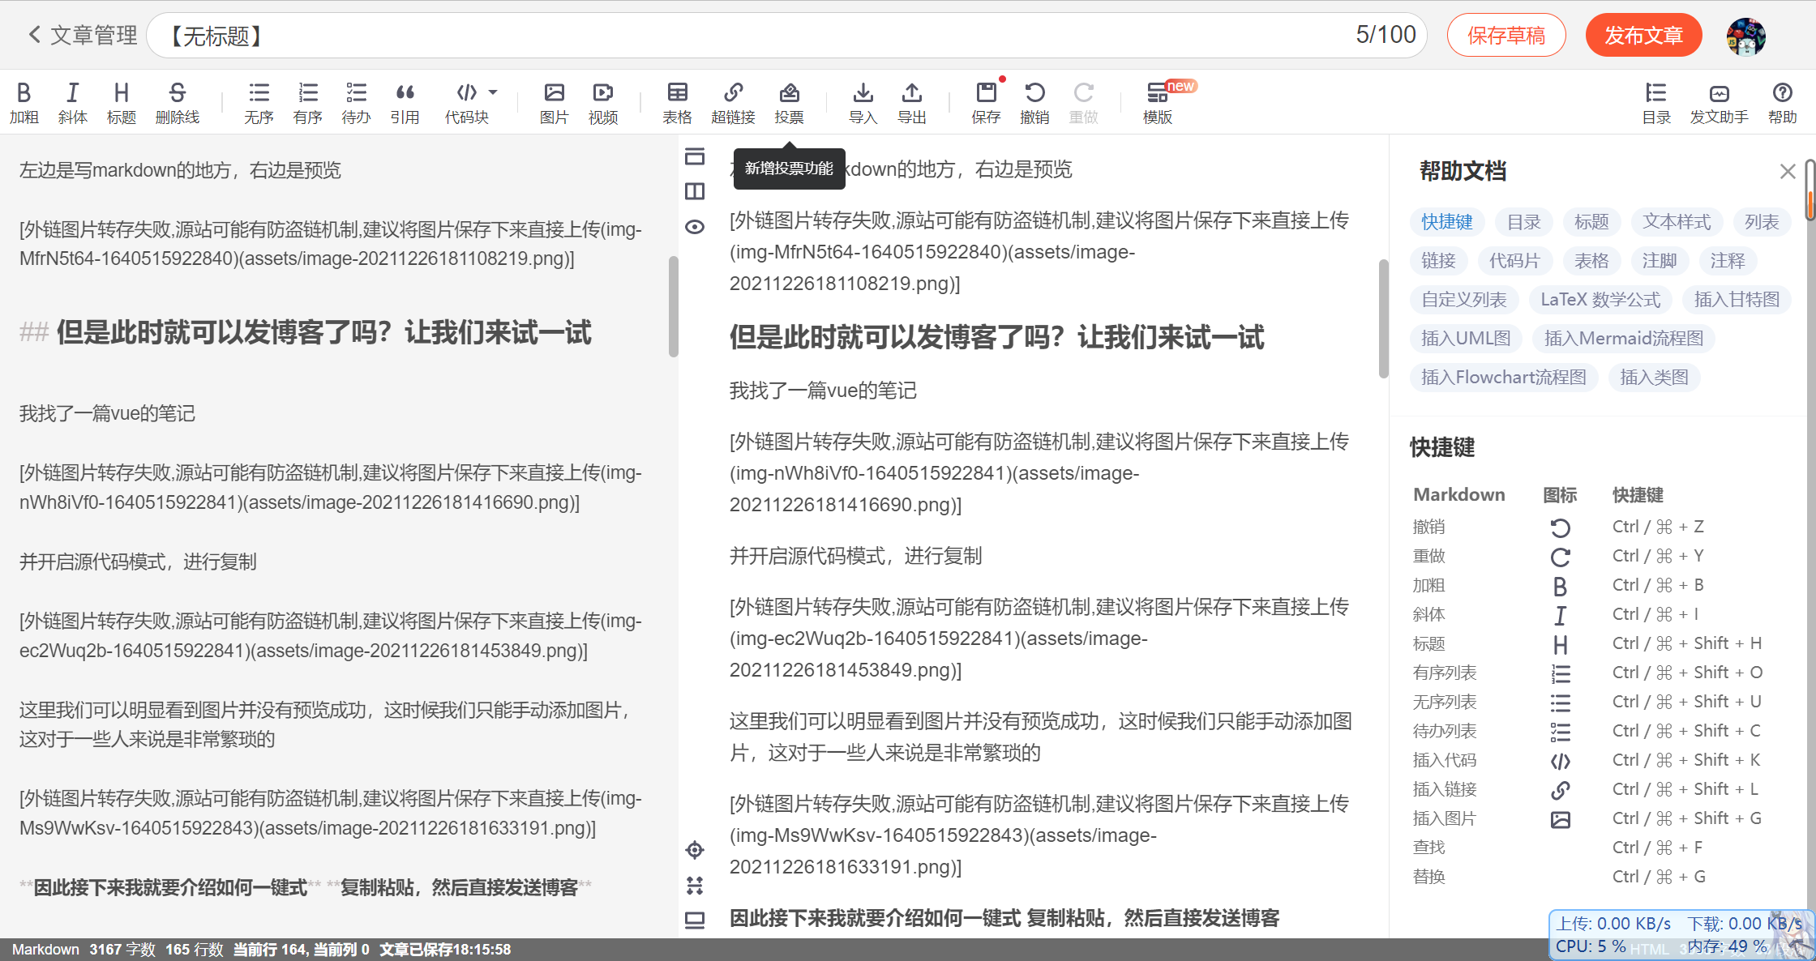Apply bold formatting with 加粗 icon
The height and width of the screenshot is (961, 1816).
24,103
